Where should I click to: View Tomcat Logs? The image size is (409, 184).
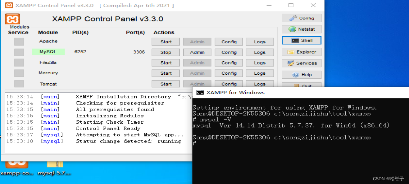(260, 84)
